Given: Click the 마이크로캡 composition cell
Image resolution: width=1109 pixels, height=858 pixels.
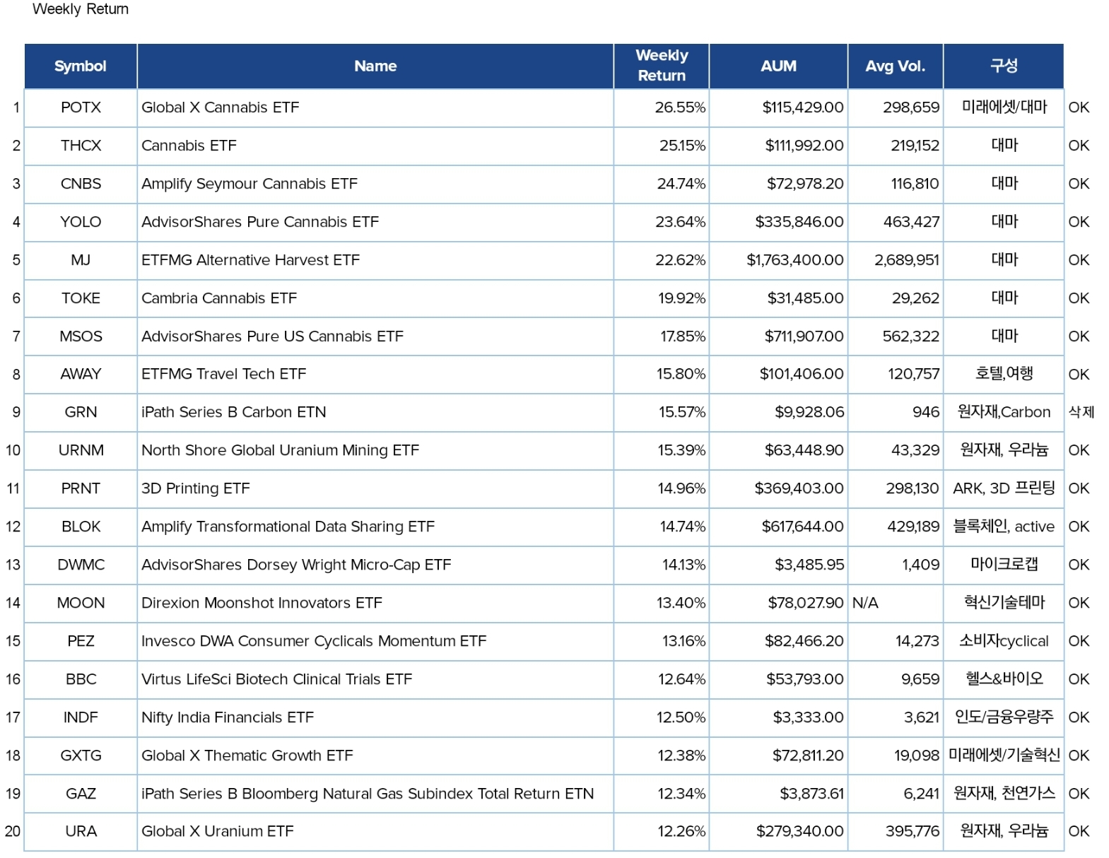Looking at the screenshot, I should pos(1004,564).
